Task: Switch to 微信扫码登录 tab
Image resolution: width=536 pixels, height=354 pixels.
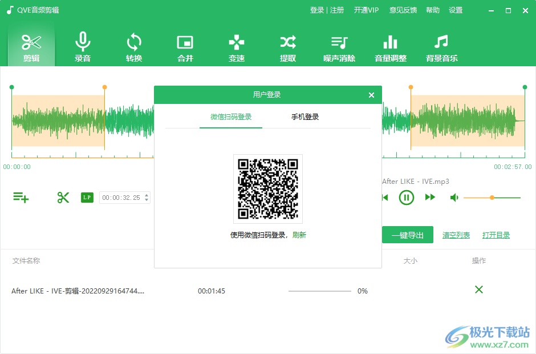Action: (x=231, y=117)
